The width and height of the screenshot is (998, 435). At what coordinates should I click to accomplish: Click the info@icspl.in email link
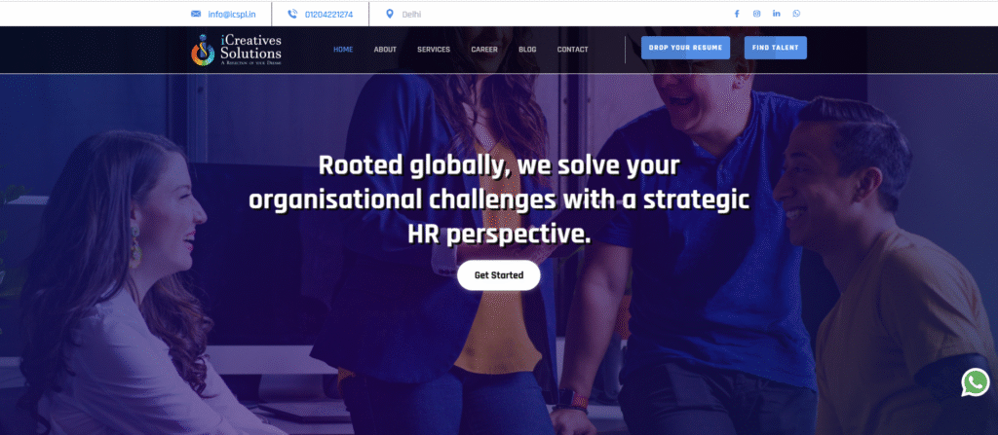point(232,14)
